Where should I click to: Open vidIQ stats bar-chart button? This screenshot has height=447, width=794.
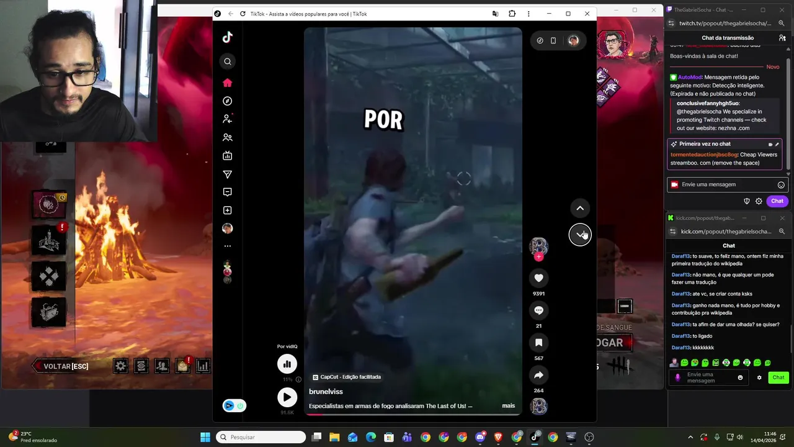287,364
